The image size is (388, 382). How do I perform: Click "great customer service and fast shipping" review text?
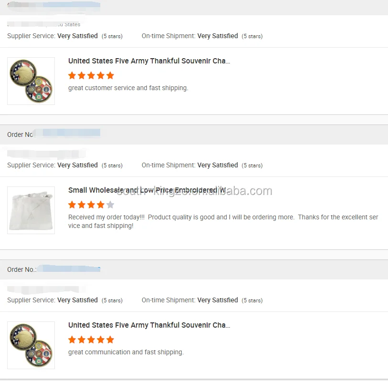tap(128, 88)
